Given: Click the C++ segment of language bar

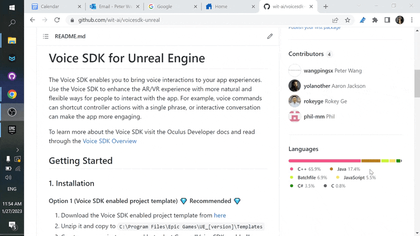Looking at the screenshot, I should pyautogui.click(x=324, y=161).
